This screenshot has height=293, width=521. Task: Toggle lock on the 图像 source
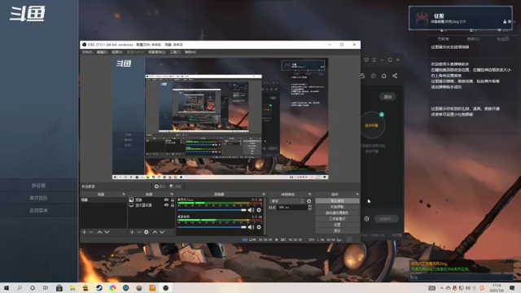pos(172,199)
